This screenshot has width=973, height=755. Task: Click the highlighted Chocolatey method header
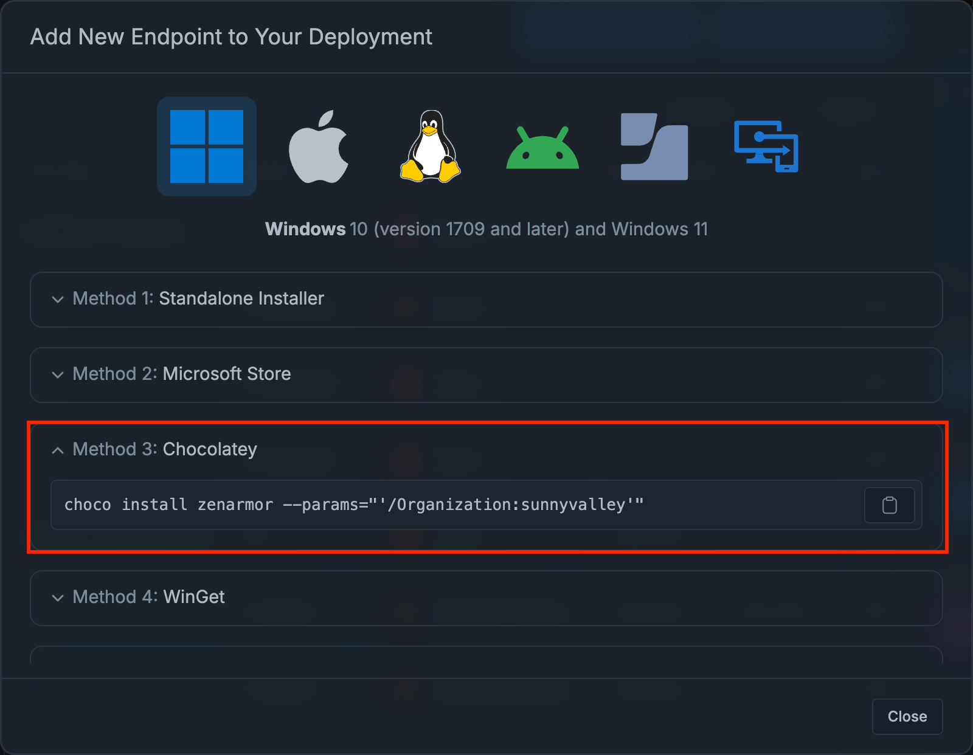[164, 450]
